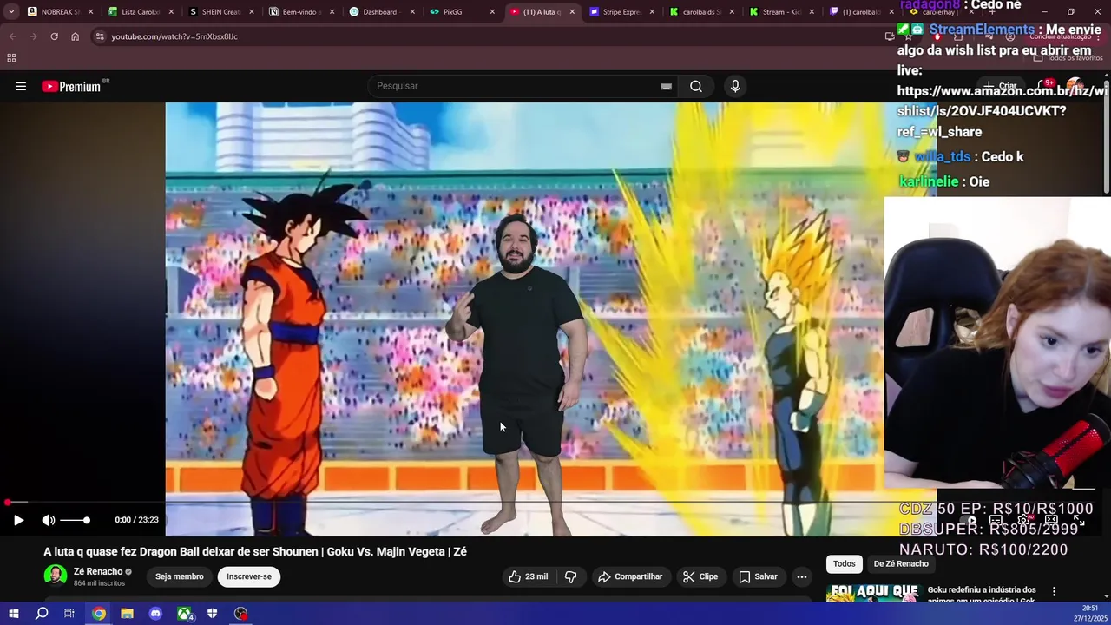Open the suggested Goku redefiniu video thumbnail
Viewport: 1111px width, 625px height.
point(873,593)
